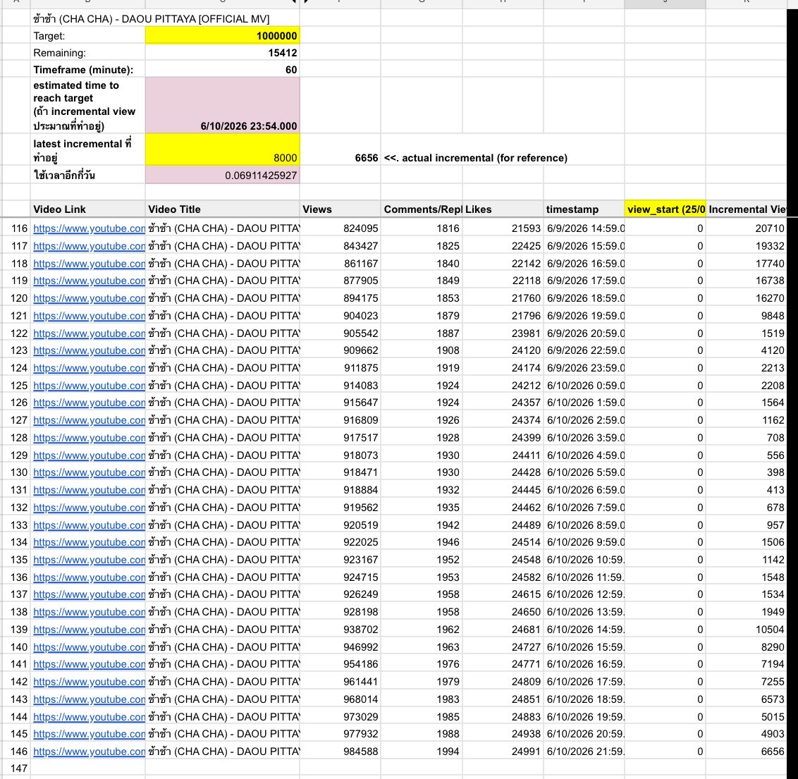Click the Target: label cell
The image size is (798, 779).
pos(87,36)
